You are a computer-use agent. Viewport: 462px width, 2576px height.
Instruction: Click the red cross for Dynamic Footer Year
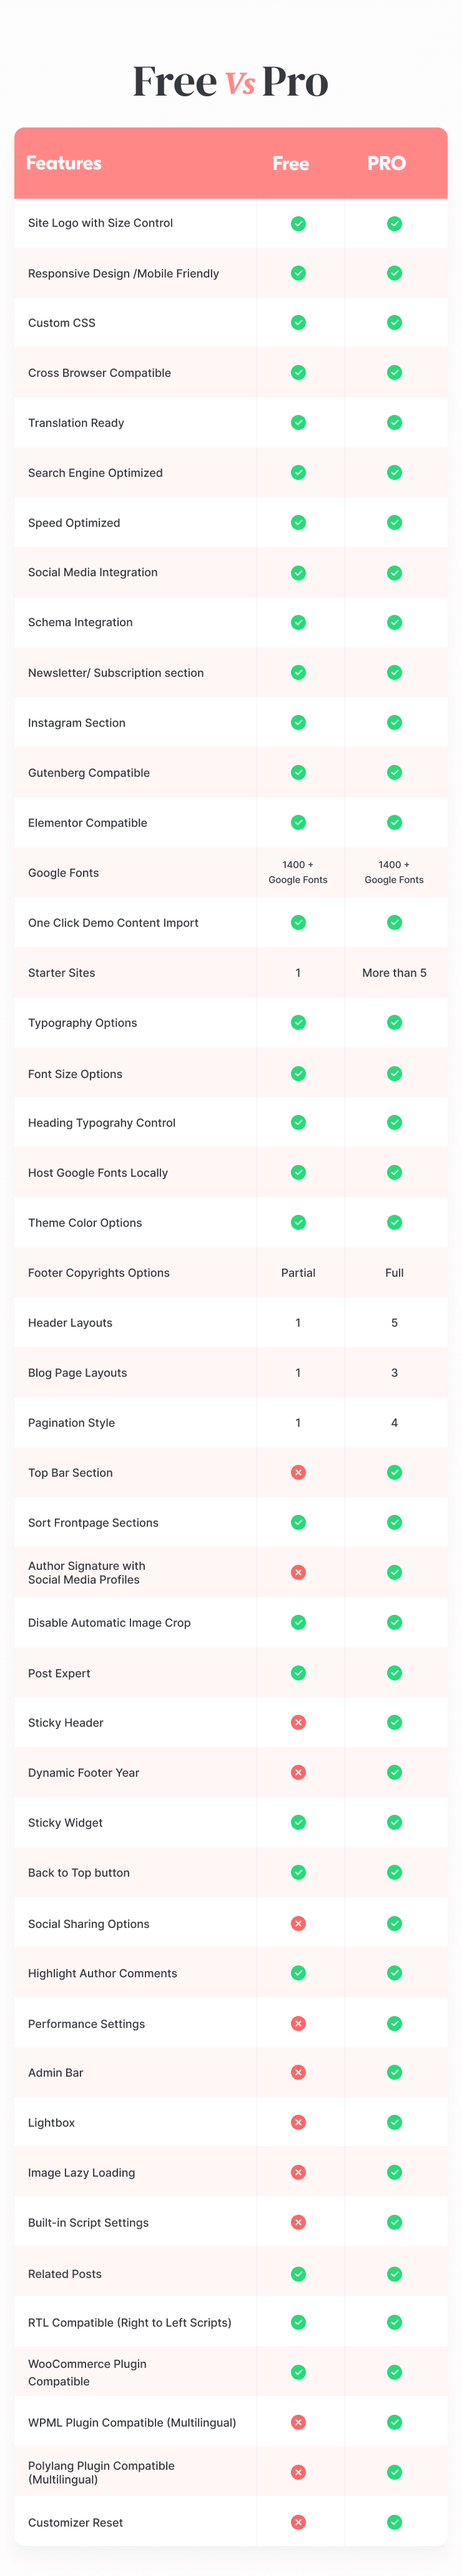pos(298,1772)
